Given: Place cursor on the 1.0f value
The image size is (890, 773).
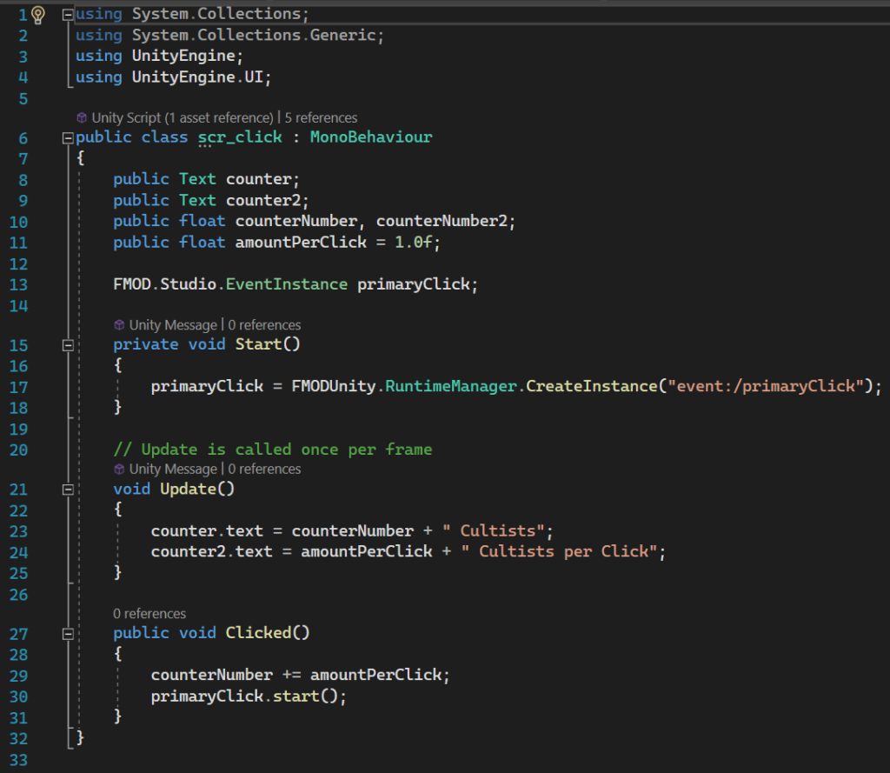Looking at the screenshot, I should pyautogui.click(x=413, y=243).
